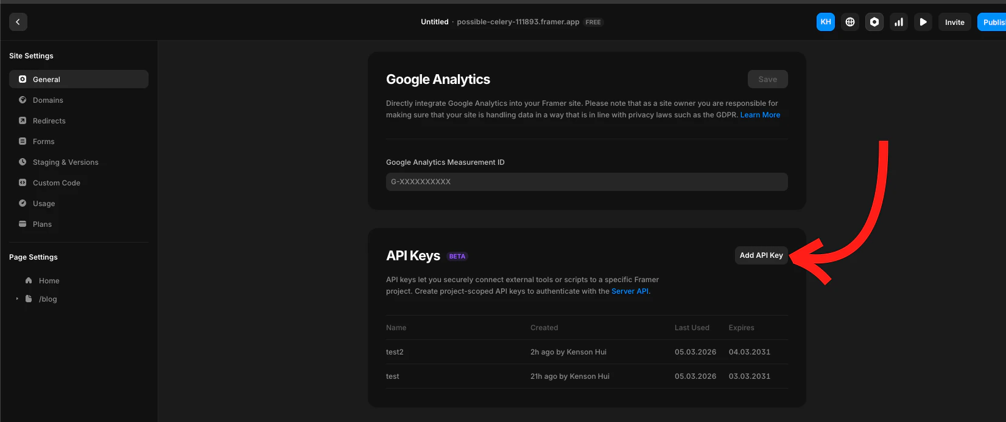Image resolution: width=1006 pixels, height=422 pixels.
Task: Open Staging & Versions settings
Action: click(x=79, y=162)
